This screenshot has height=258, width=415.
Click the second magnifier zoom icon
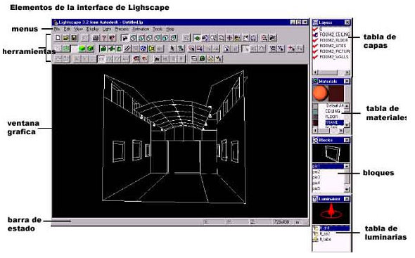(221, 38)
